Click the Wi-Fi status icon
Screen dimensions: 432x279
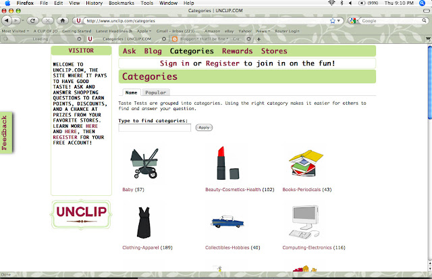pos(331,3)
